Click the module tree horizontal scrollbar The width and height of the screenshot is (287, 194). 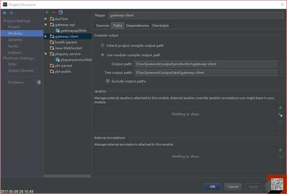67,176
